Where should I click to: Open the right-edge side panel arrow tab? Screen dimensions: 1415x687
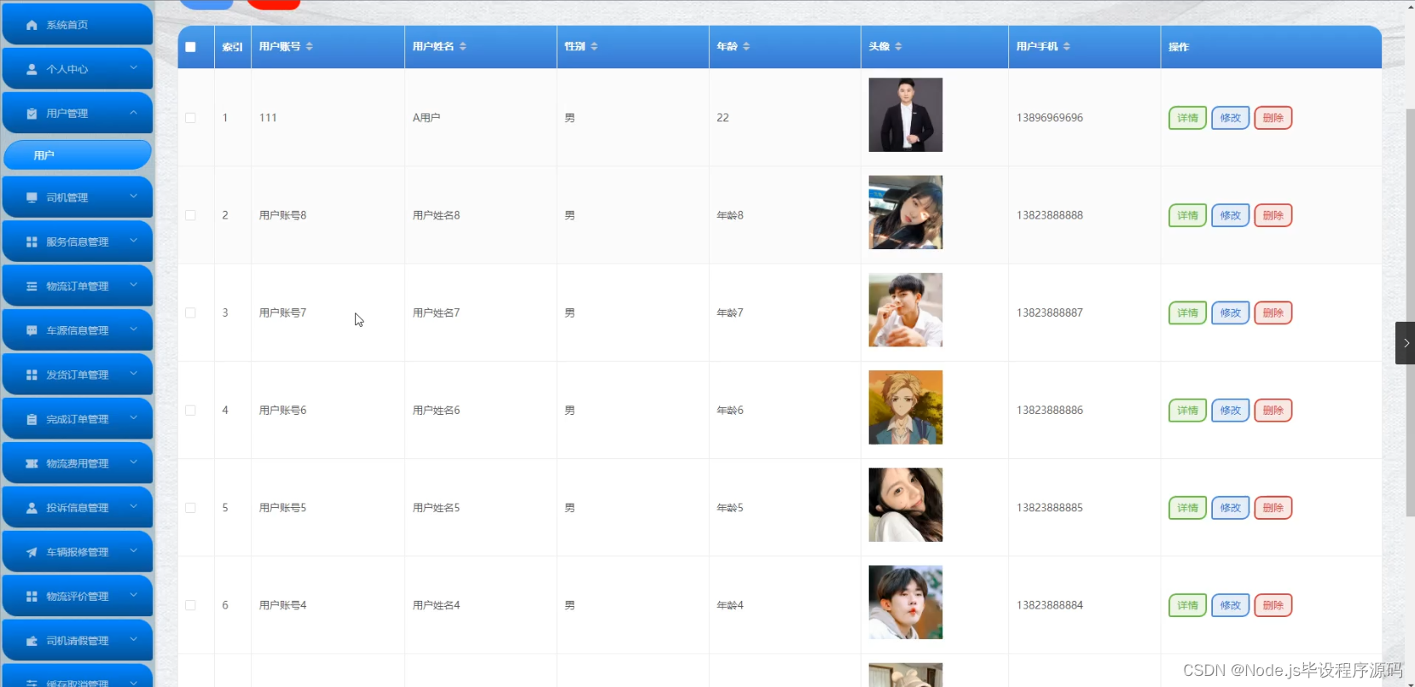[1405, 343]
